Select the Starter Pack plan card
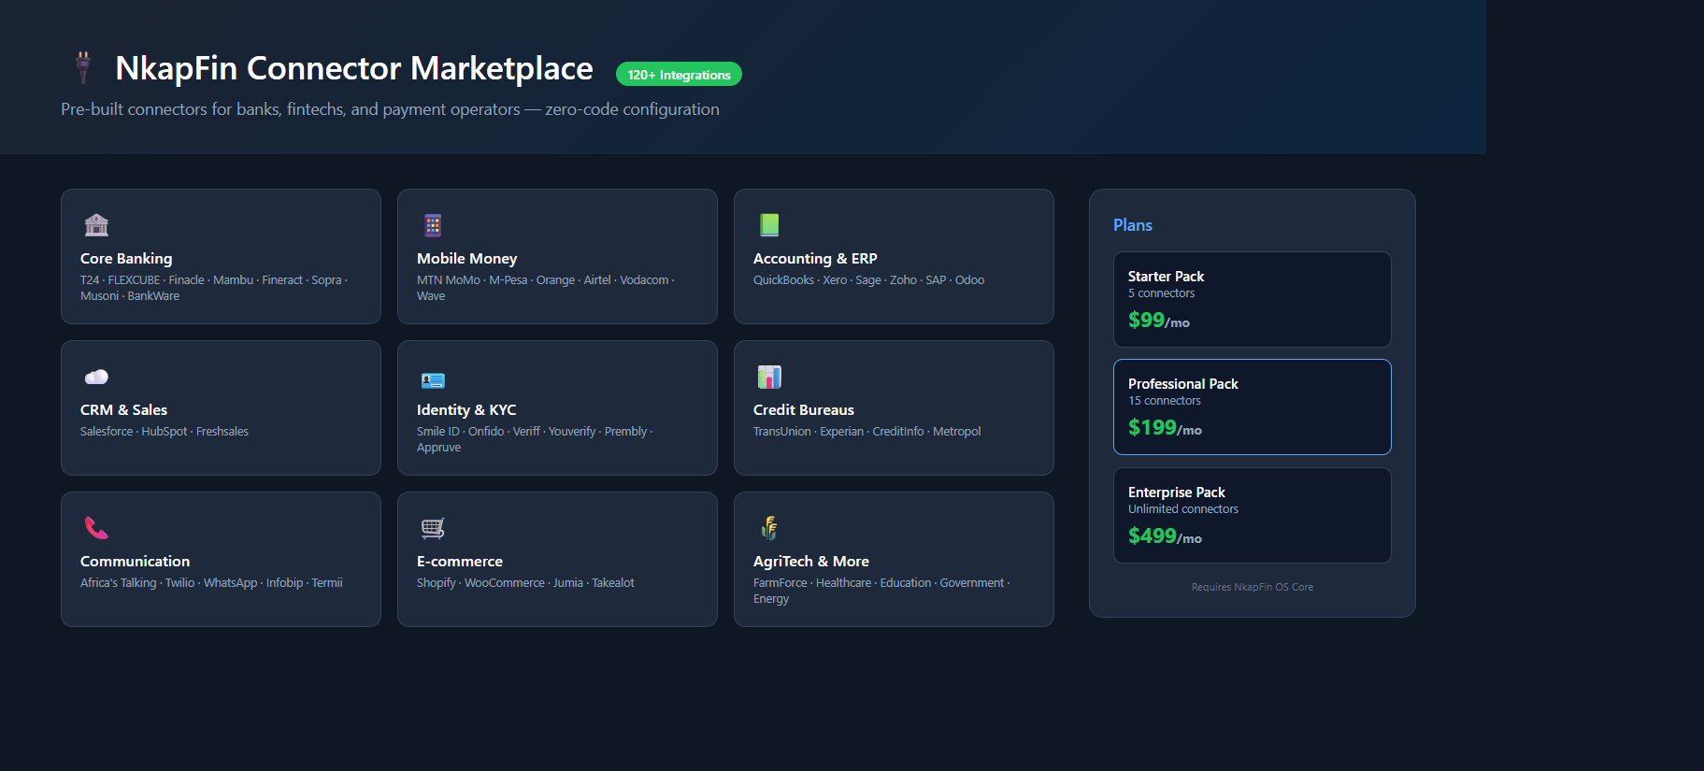This screenshot has height=771, width=1704. coord(1253,299)
